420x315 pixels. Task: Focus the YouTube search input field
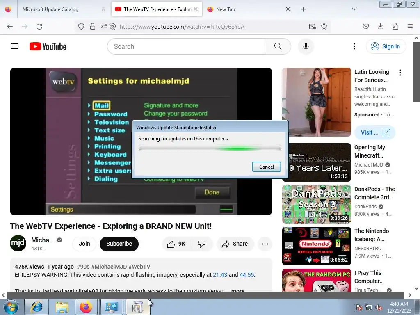pos(186,46)
